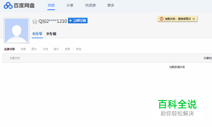Click the 分享文件 column header
212x127 pixels.
(x=15, y=58)
